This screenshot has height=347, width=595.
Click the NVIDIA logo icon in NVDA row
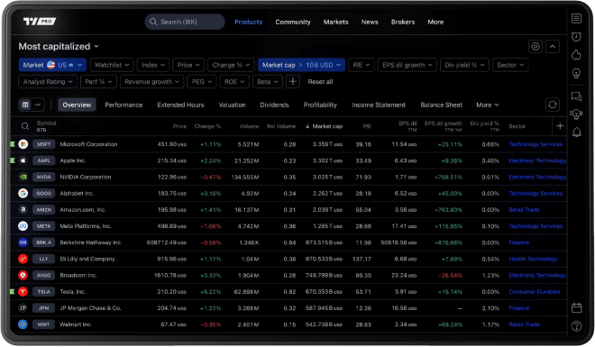click(x=23, y=177)
